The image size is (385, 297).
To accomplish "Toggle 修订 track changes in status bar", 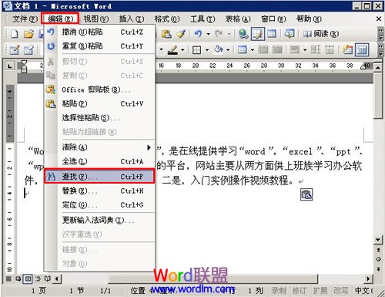I will coord(300,291).
